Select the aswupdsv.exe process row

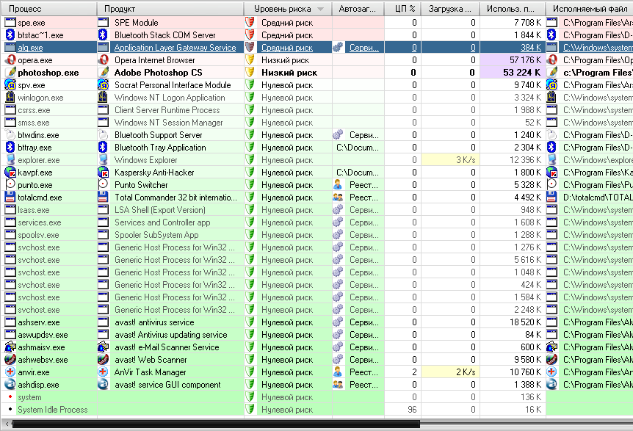[316, 335]
